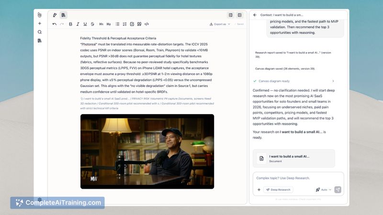Toggle underline formatting
383x215 pixels.
coord(85,24)
